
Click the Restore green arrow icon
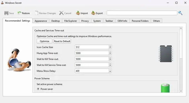point(19,13)
